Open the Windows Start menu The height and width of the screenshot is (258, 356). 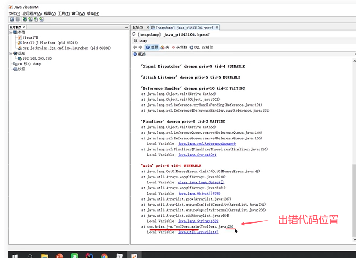coord(15,256)
